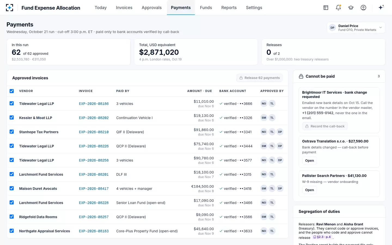
Task: Click 'Core-Plus Property Fund (open-end)' cell
Action: point(147,231)
